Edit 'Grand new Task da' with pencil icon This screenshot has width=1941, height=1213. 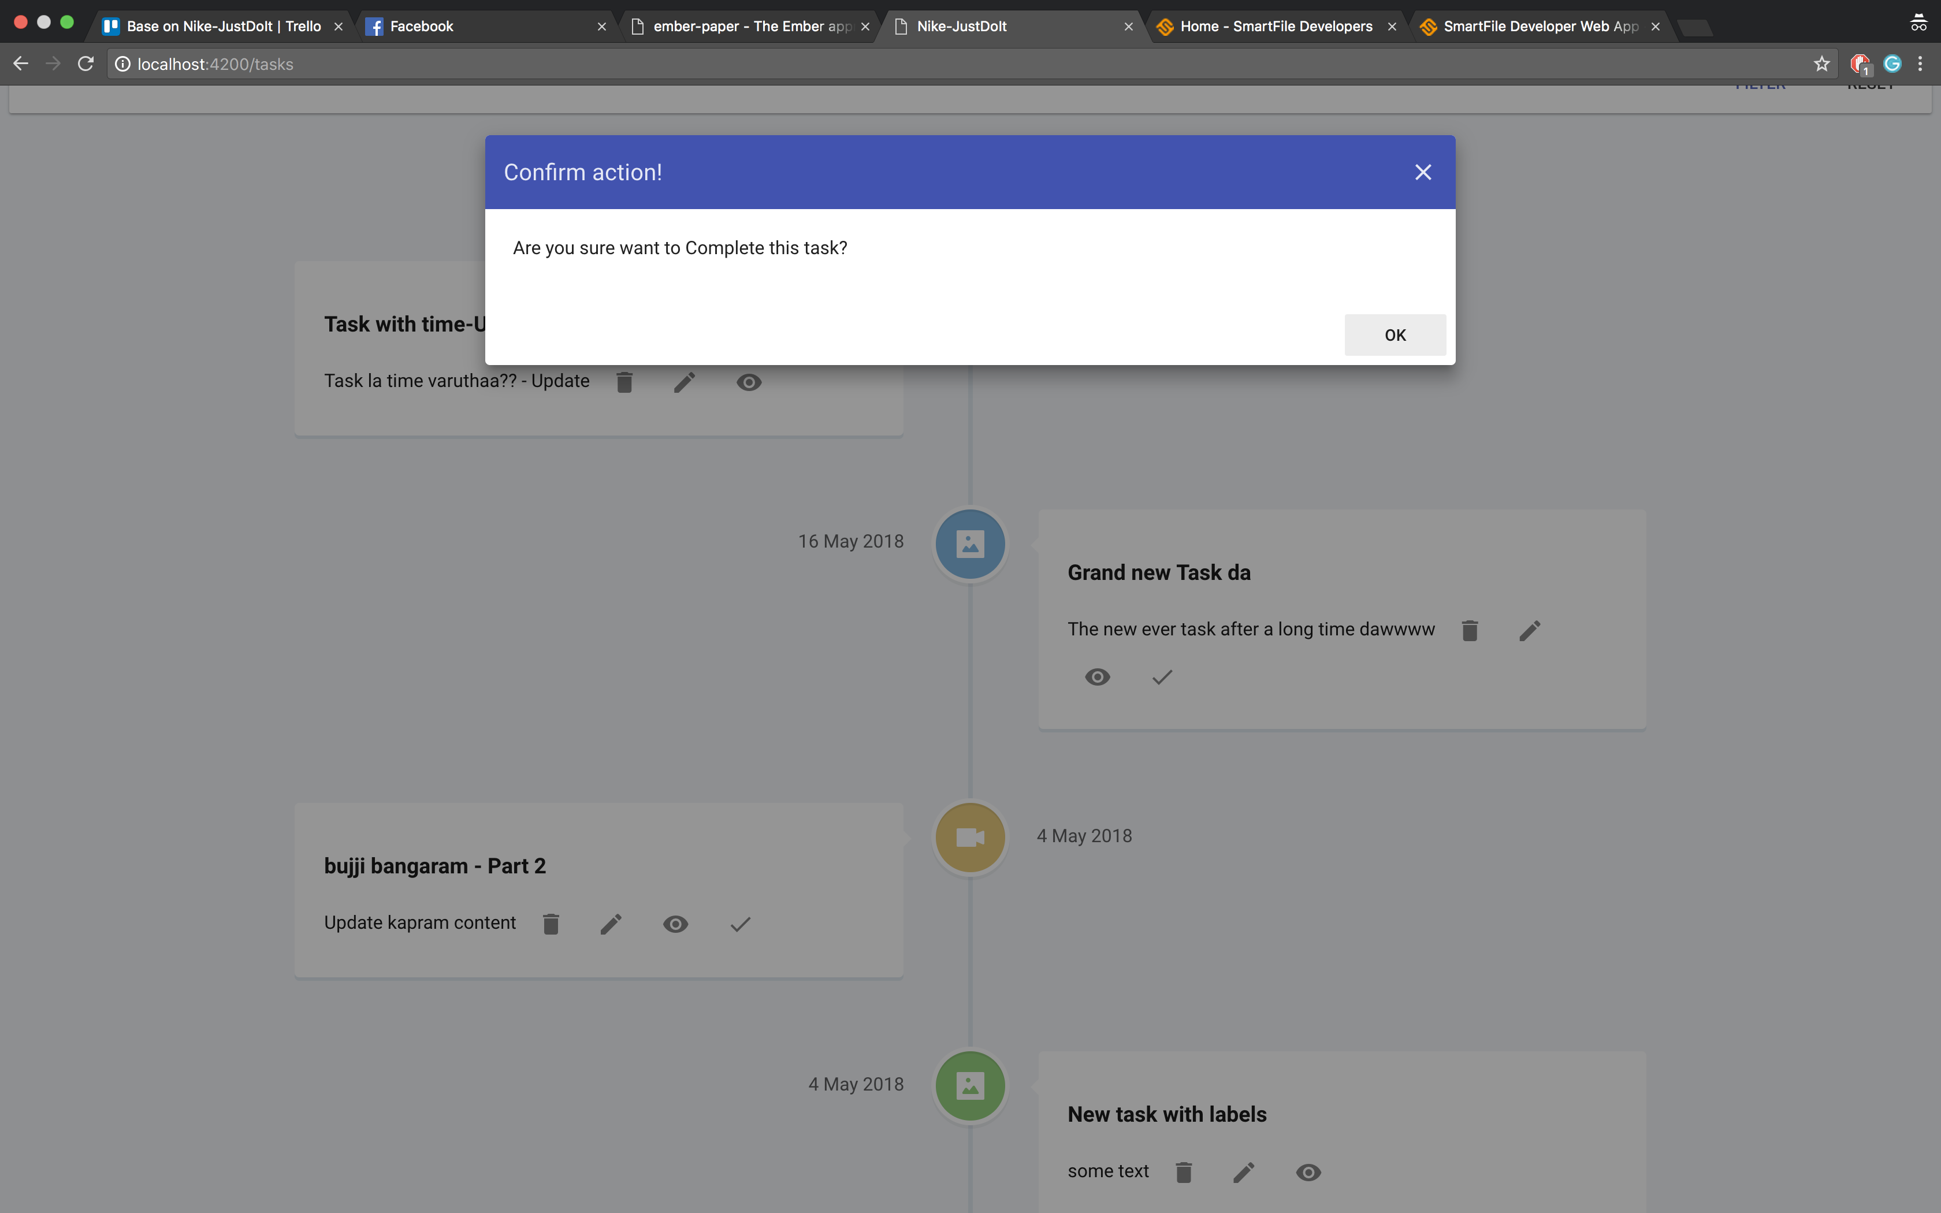[1530, 631]
